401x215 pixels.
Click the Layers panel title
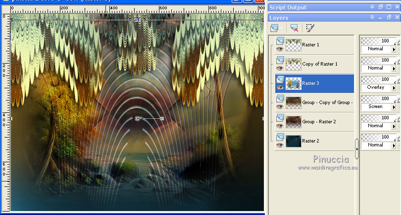point(279,18)
